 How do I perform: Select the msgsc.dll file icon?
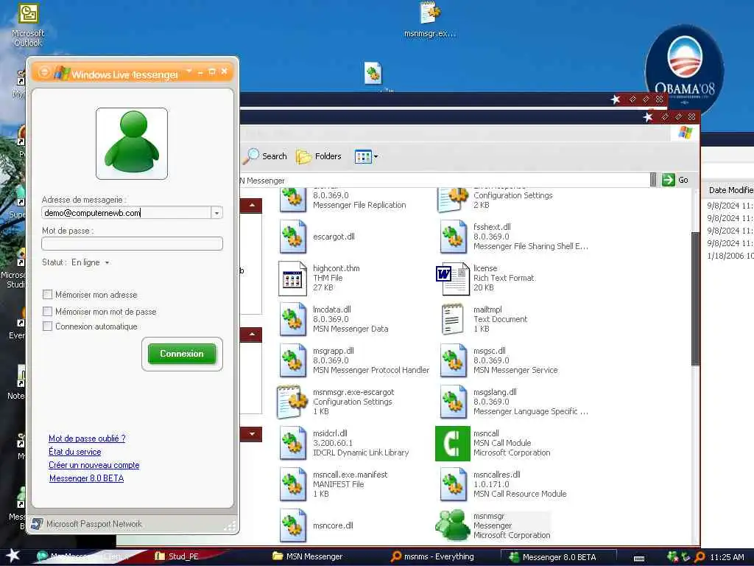[x=454, y=360]
